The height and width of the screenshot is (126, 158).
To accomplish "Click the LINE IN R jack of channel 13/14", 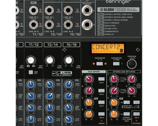I will (x=49, y=25).
